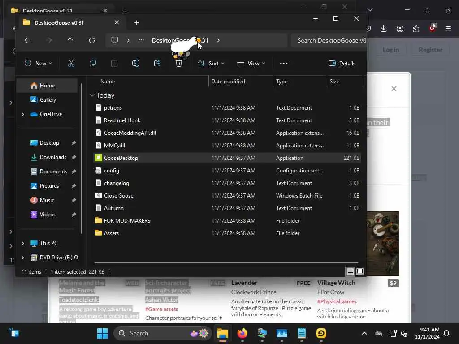Open Music in the navigation pane

[x=47, y=200]
